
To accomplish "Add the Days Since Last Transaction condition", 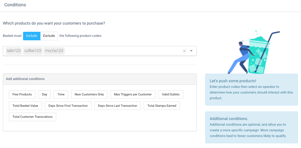I will (x=117, y=106).
